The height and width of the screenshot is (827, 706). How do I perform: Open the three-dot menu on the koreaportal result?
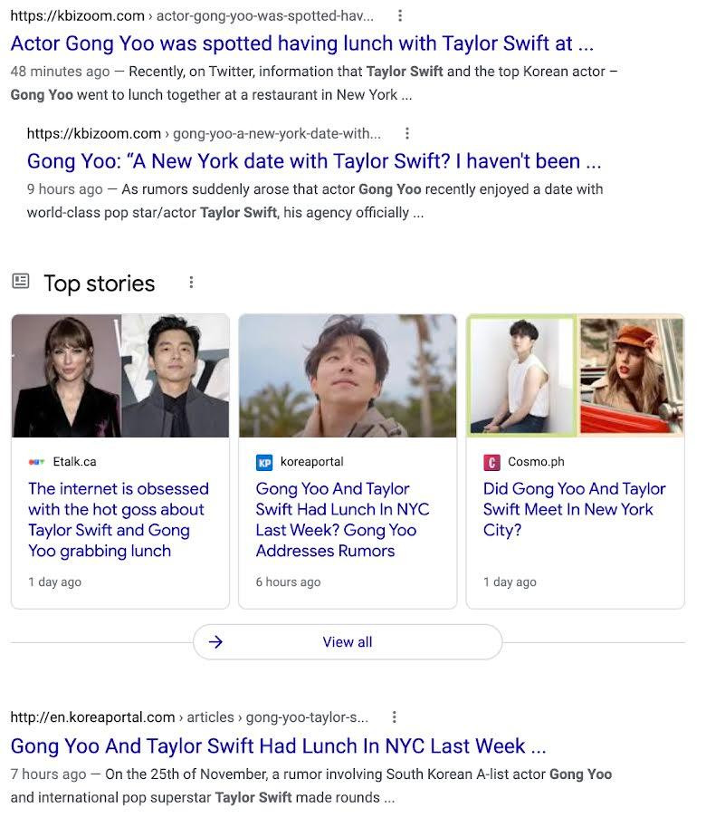pyautogui.click(x=395, y=716)
